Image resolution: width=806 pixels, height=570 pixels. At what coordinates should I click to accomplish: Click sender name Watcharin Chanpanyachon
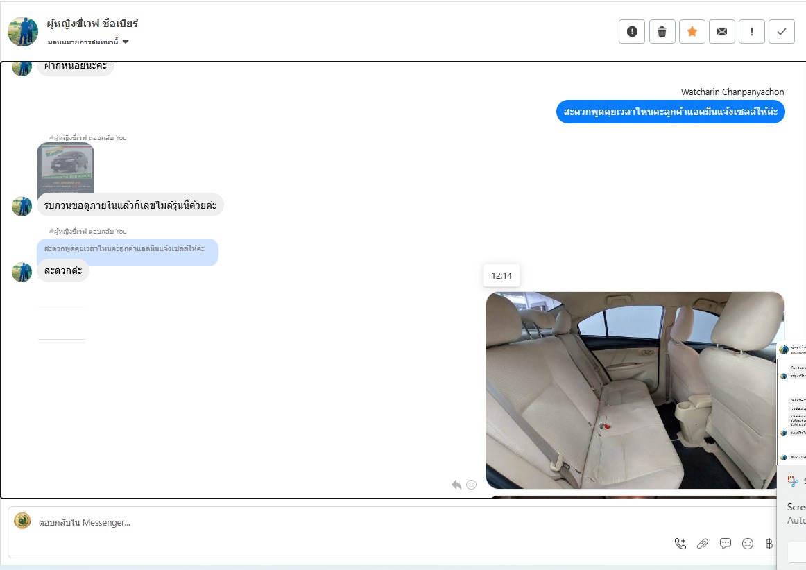(x=732, y=92)
